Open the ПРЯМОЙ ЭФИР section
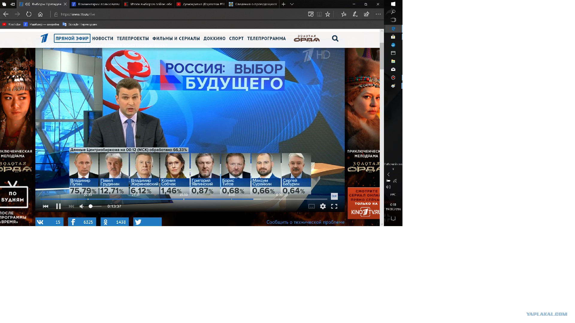This screenshot has width=575, height=323. [x=72, y=38]
